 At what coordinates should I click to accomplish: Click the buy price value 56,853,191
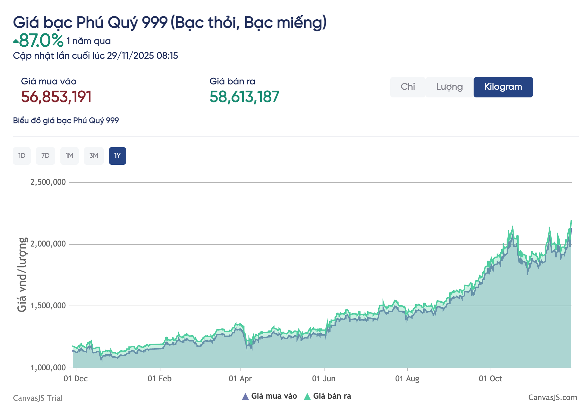[x=56, y=97]
